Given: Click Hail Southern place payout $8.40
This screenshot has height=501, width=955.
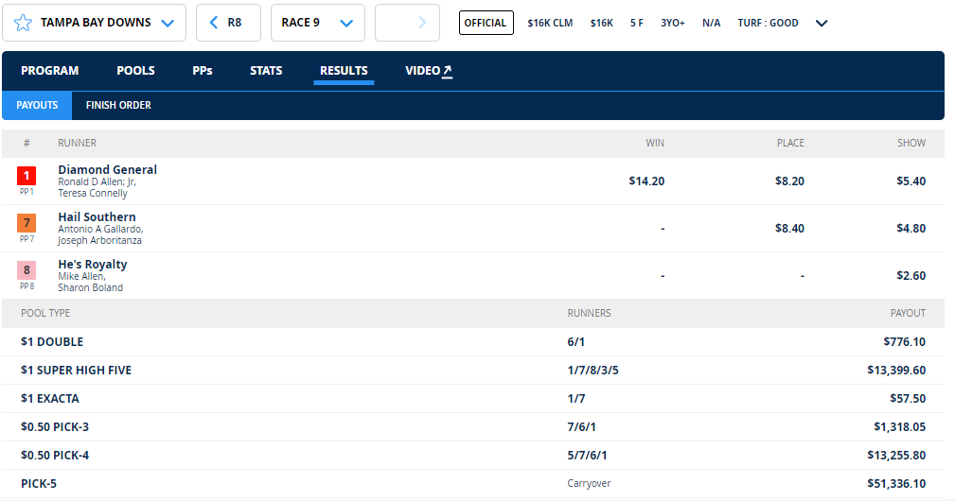Looking at the screenshot, I should point(789,229).
